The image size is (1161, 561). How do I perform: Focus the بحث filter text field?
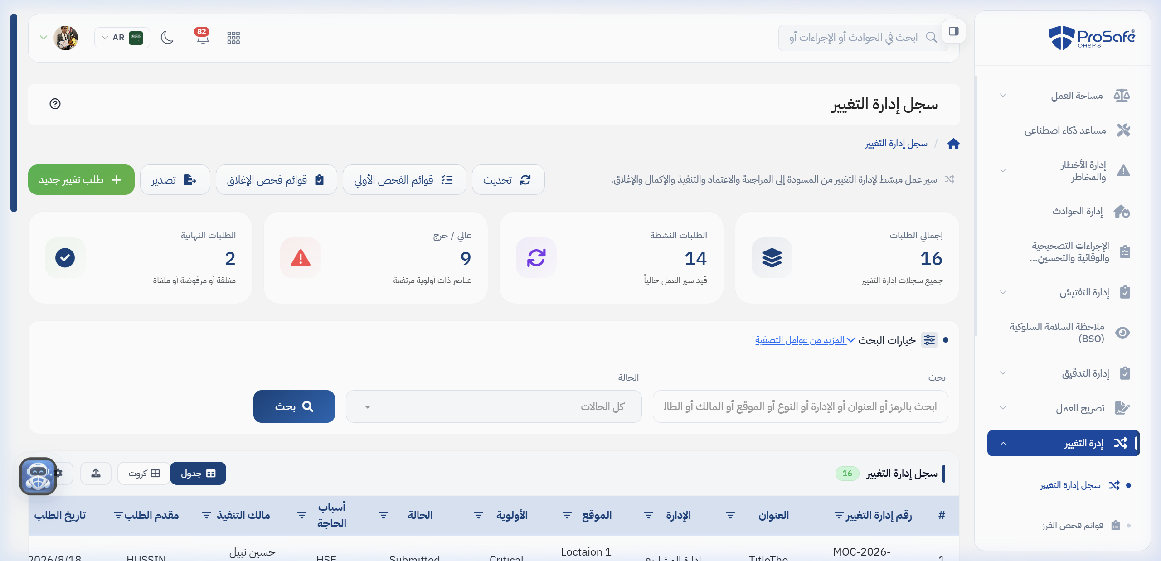(800, 406)
